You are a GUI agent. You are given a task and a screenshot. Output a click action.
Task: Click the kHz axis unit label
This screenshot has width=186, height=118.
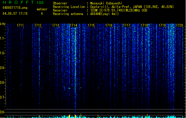(3, 24)
